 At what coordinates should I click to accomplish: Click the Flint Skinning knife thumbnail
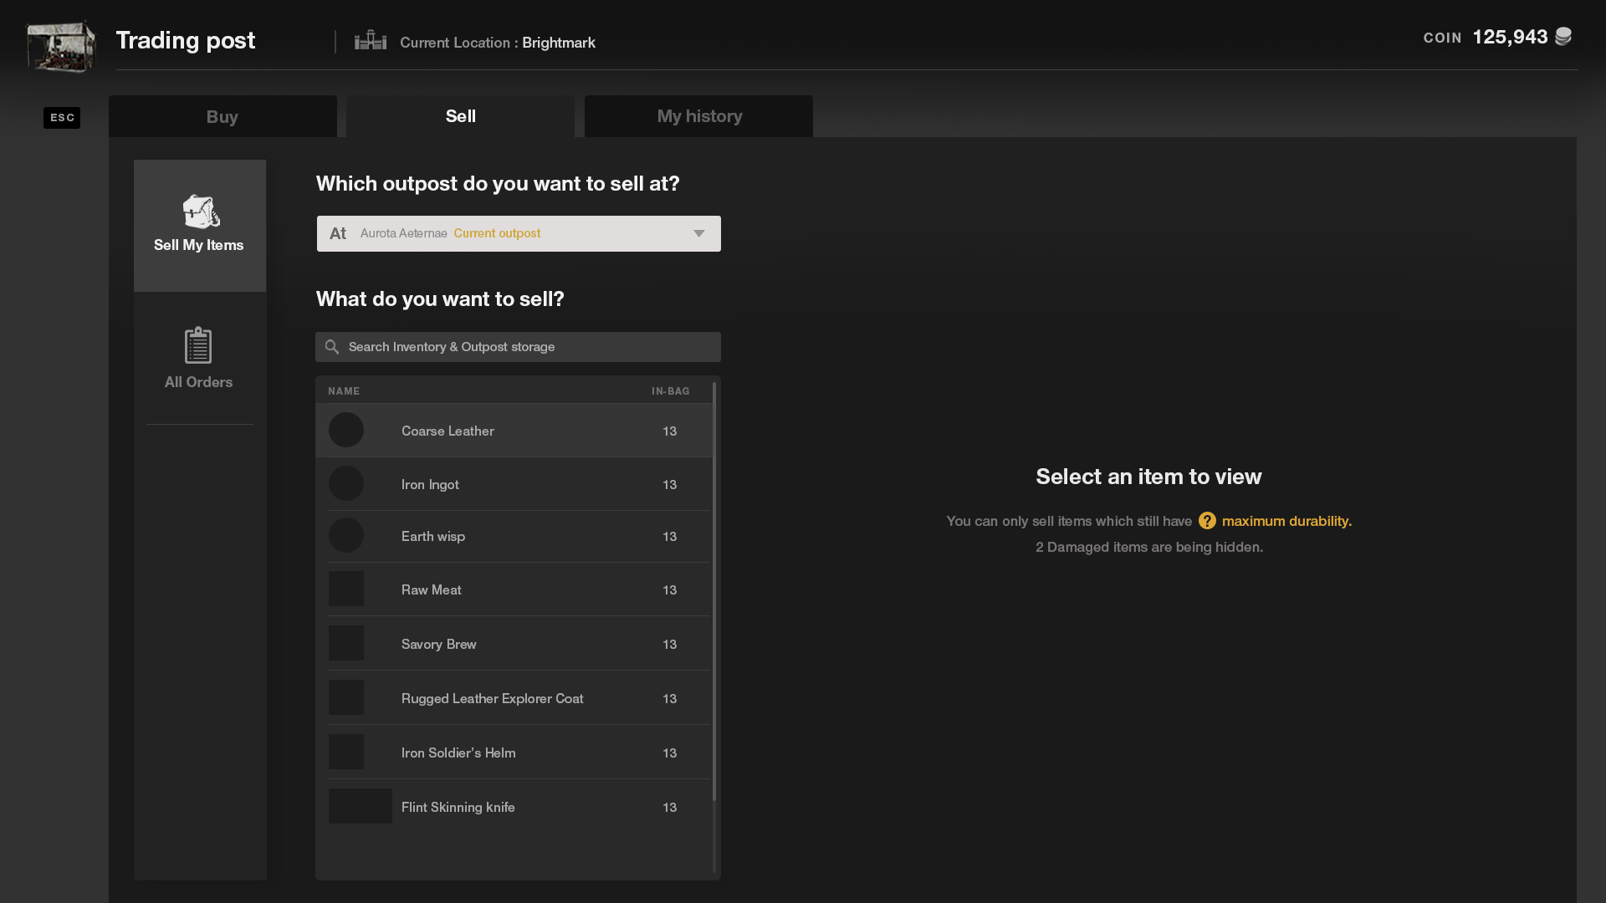pyautogui.click(x=360, y=807)
